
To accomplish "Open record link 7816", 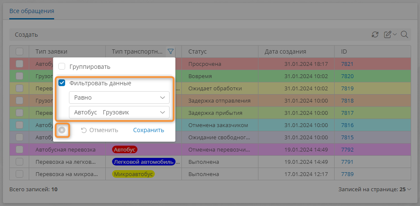I will (x=347, y=125).
